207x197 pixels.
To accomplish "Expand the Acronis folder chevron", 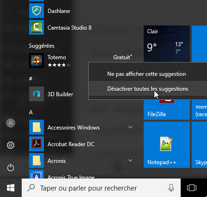I will click(130, 160).
